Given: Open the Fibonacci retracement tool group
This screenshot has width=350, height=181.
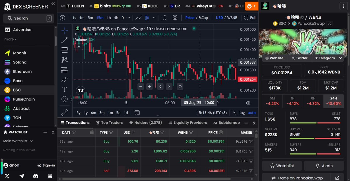Looking at the screenshot, I should pos(65,50).
